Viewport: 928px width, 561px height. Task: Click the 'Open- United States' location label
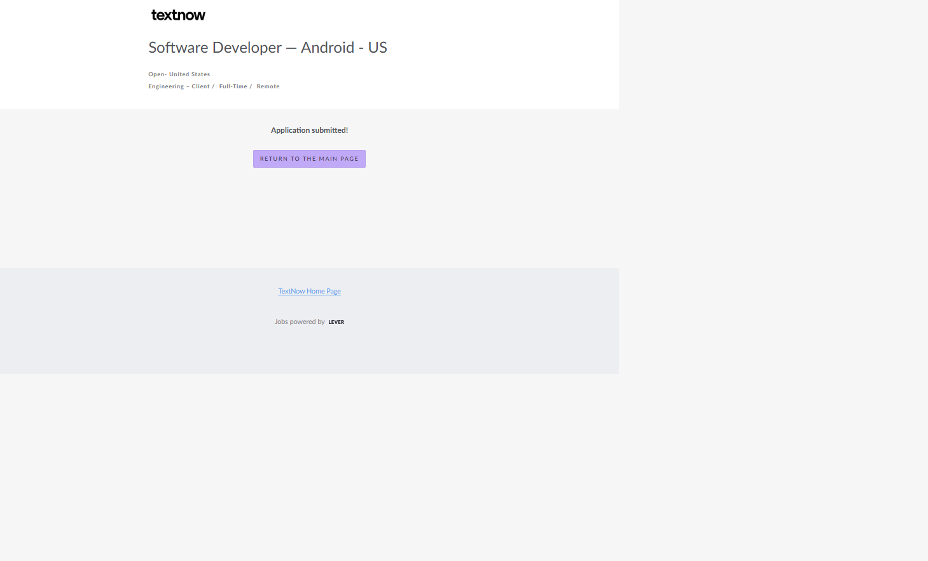click(179, 74)
